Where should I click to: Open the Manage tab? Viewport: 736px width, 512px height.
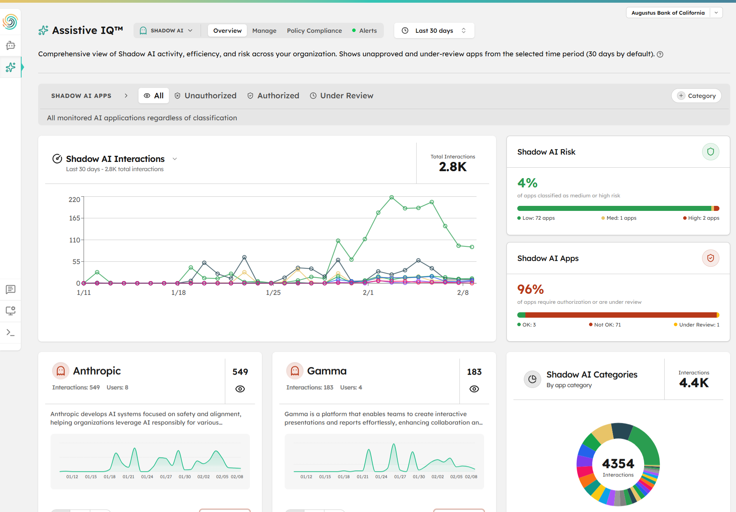click(264, 30)
